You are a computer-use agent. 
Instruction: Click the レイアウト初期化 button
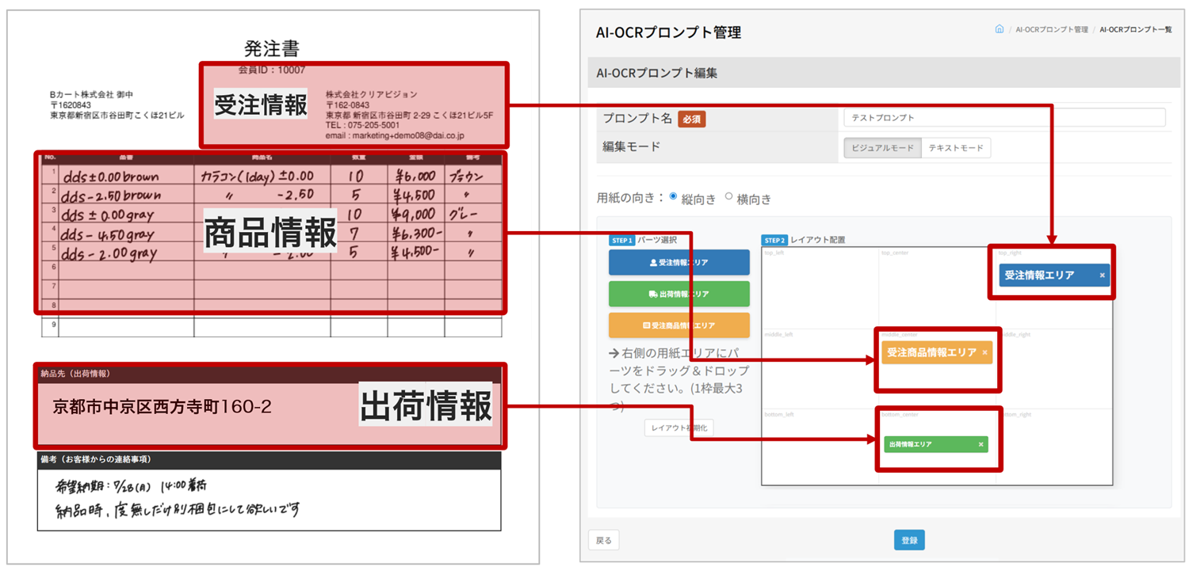[679, 427]
